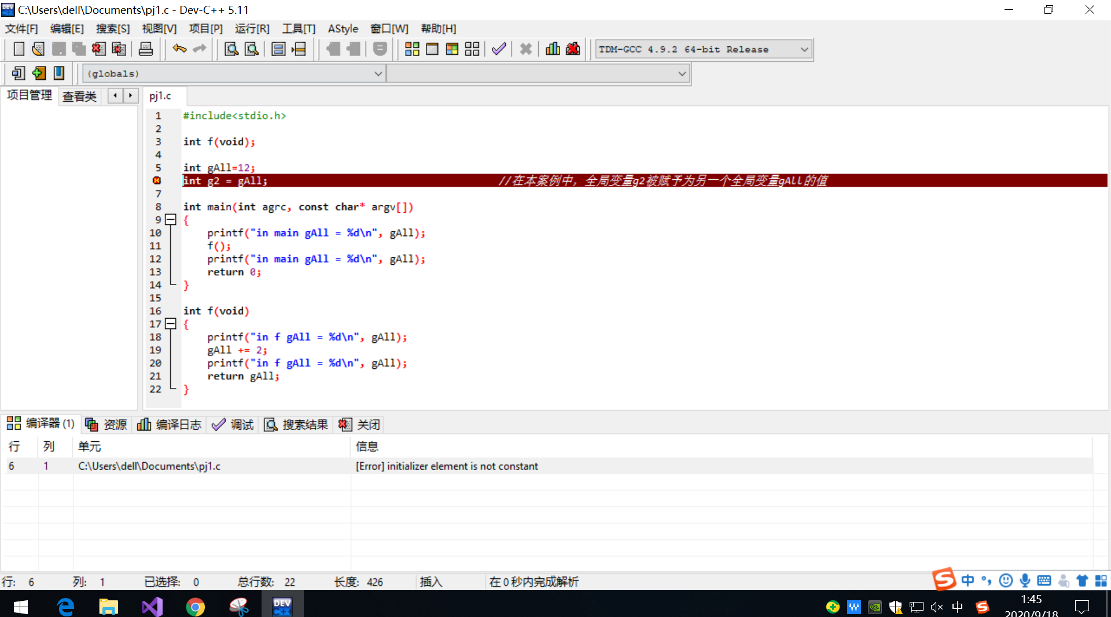Undo the last edit
This screenshot has height=617, width=1111.
pyautogui.click(x=179, y=49)
